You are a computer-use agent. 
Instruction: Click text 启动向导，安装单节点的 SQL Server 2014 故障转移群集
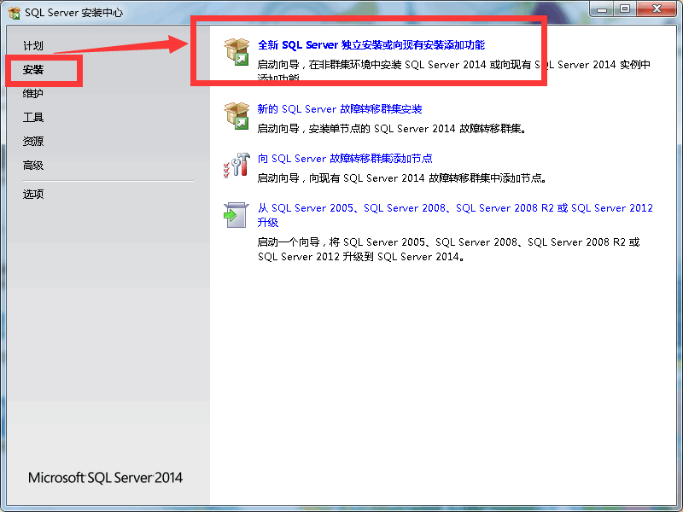[x=392, y=129]
